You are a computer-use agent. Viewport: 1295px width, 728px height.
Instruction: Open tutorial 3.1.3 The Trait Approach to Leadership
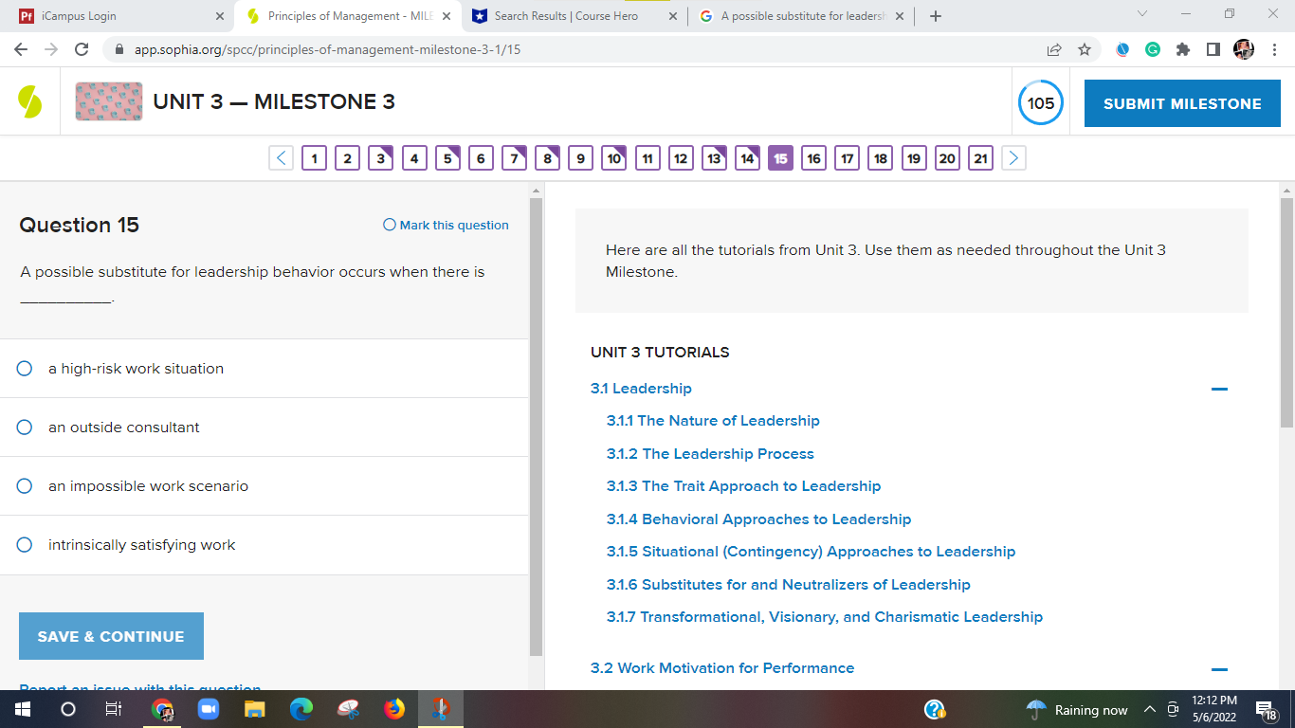click(x=744, y=486)
